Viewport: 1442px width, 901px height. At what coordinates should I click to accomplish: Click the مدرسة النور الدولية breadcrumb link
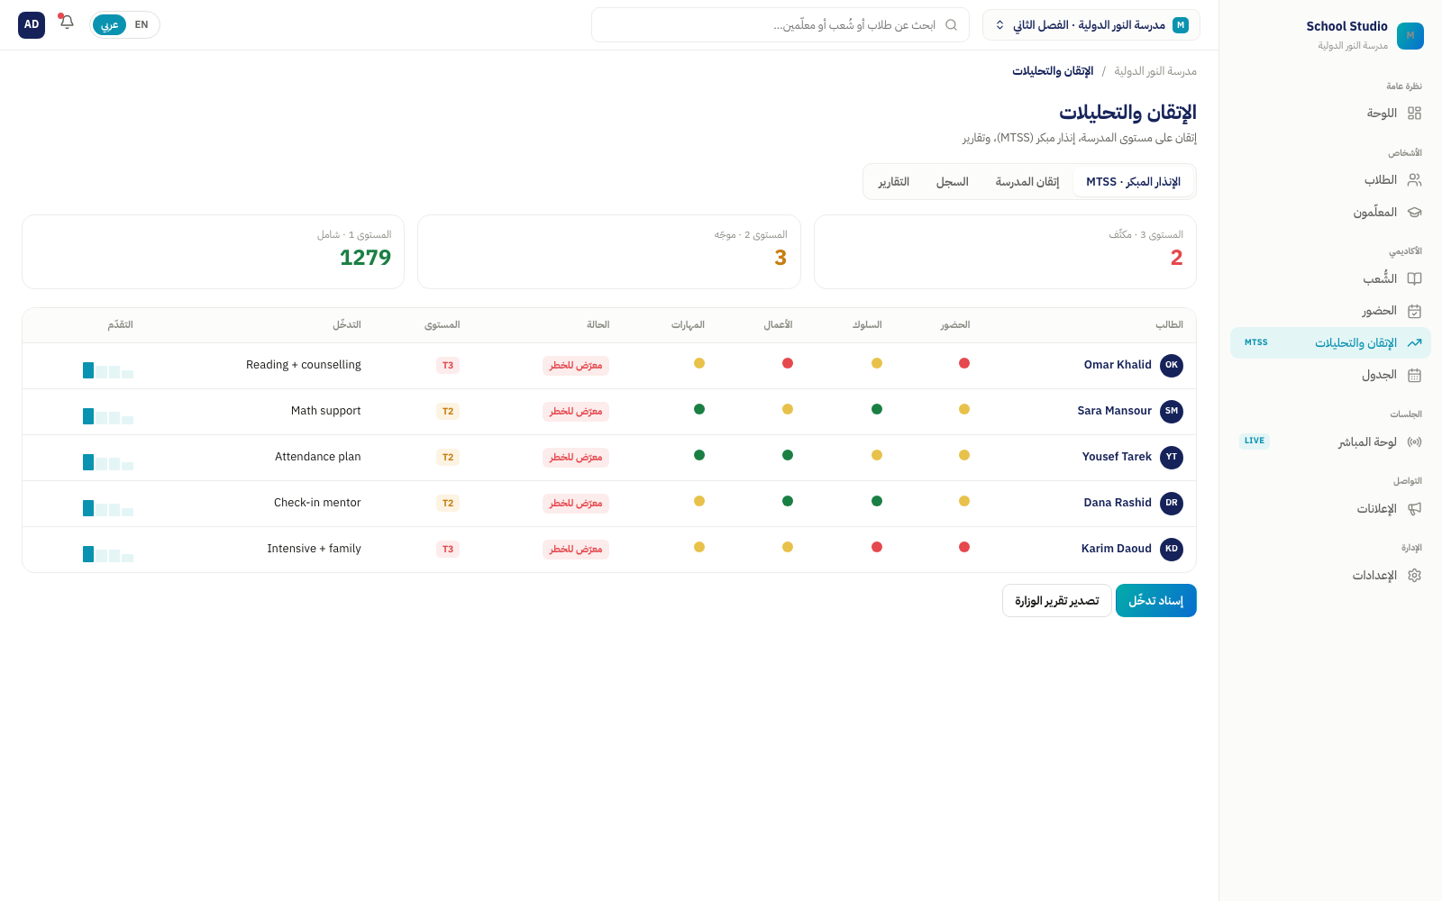[1155, 71]
